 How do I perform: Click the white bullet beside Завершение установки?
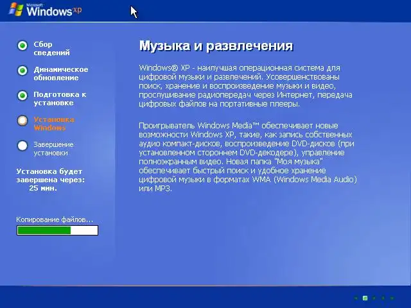click(22, 146)
